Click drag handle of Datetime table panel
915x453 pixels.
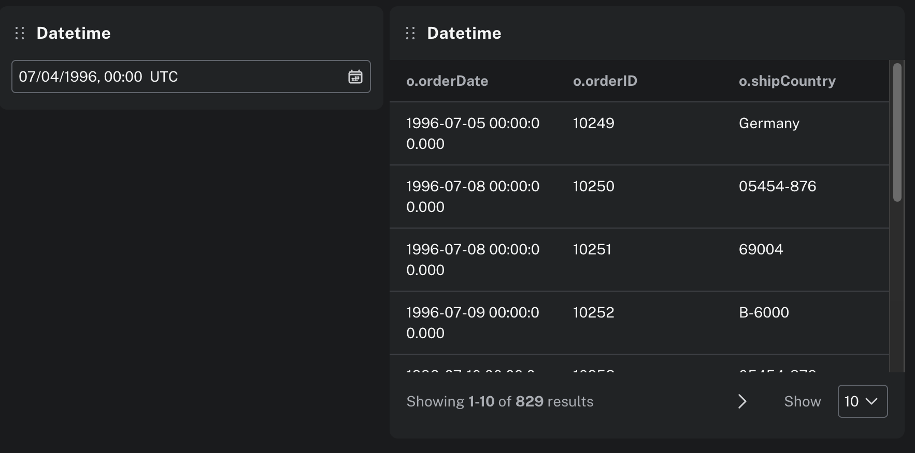point(410,34)
